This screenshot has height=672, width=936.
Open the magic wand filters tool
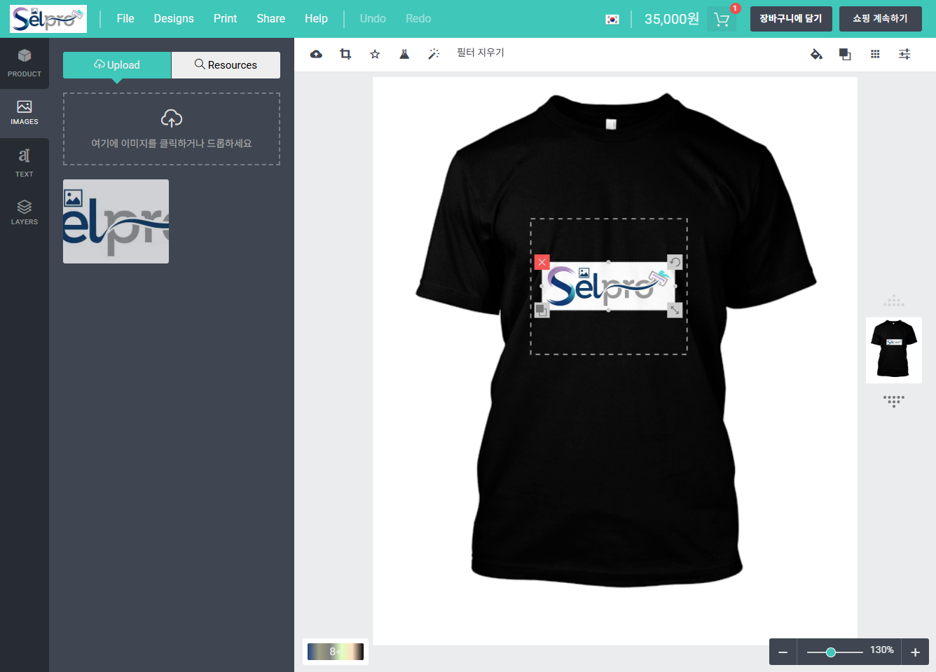click(434, 54)
